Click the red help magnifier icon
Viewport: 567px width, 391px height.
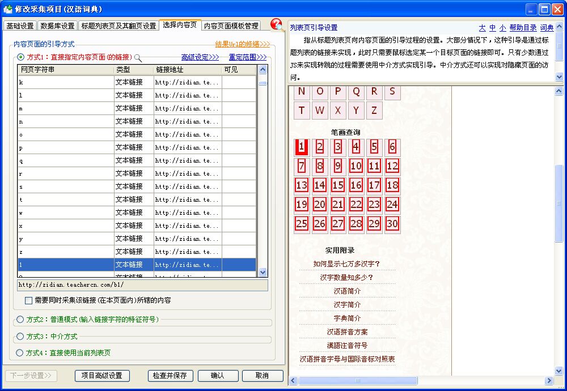pos(277,25)
